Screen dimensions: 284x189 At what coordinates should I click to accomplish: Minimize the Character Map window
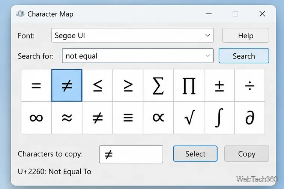(209, 14)
